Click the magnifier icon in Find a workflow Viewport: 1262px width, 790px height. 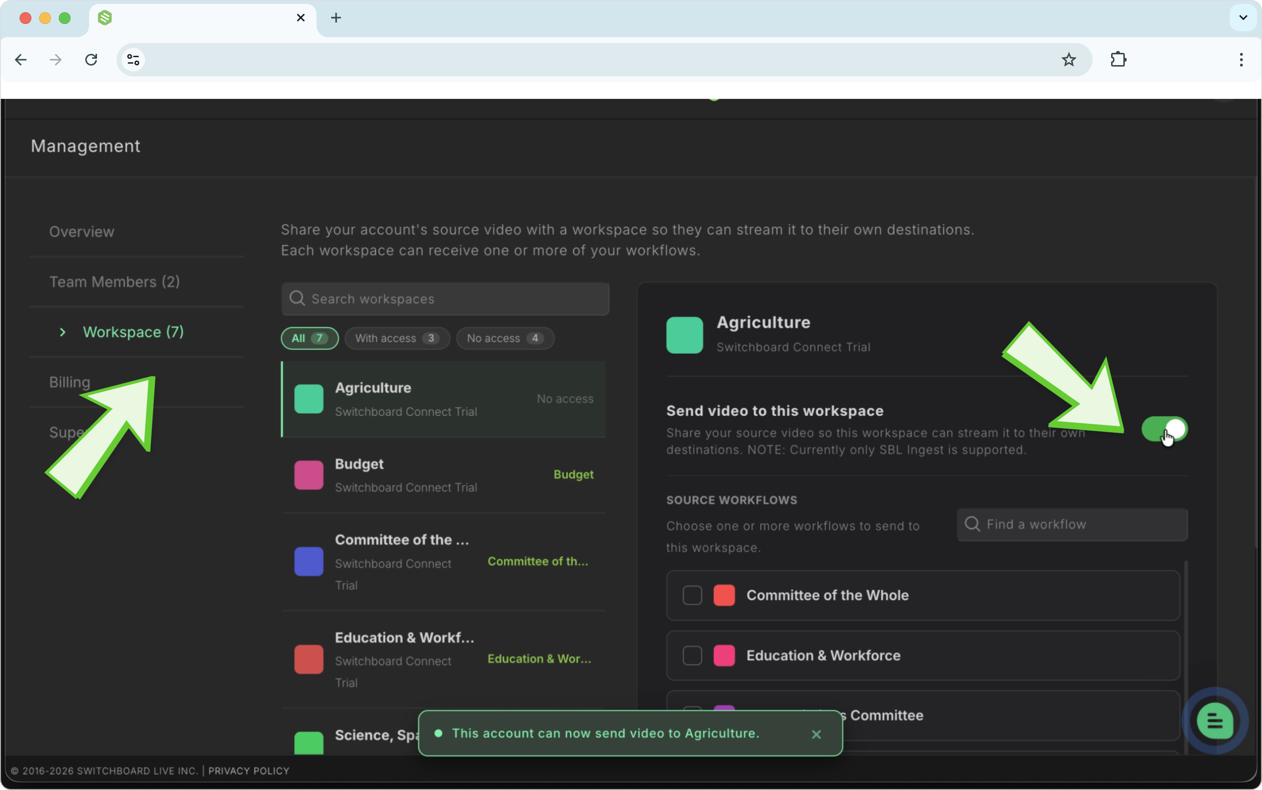(x=972, y=524)
